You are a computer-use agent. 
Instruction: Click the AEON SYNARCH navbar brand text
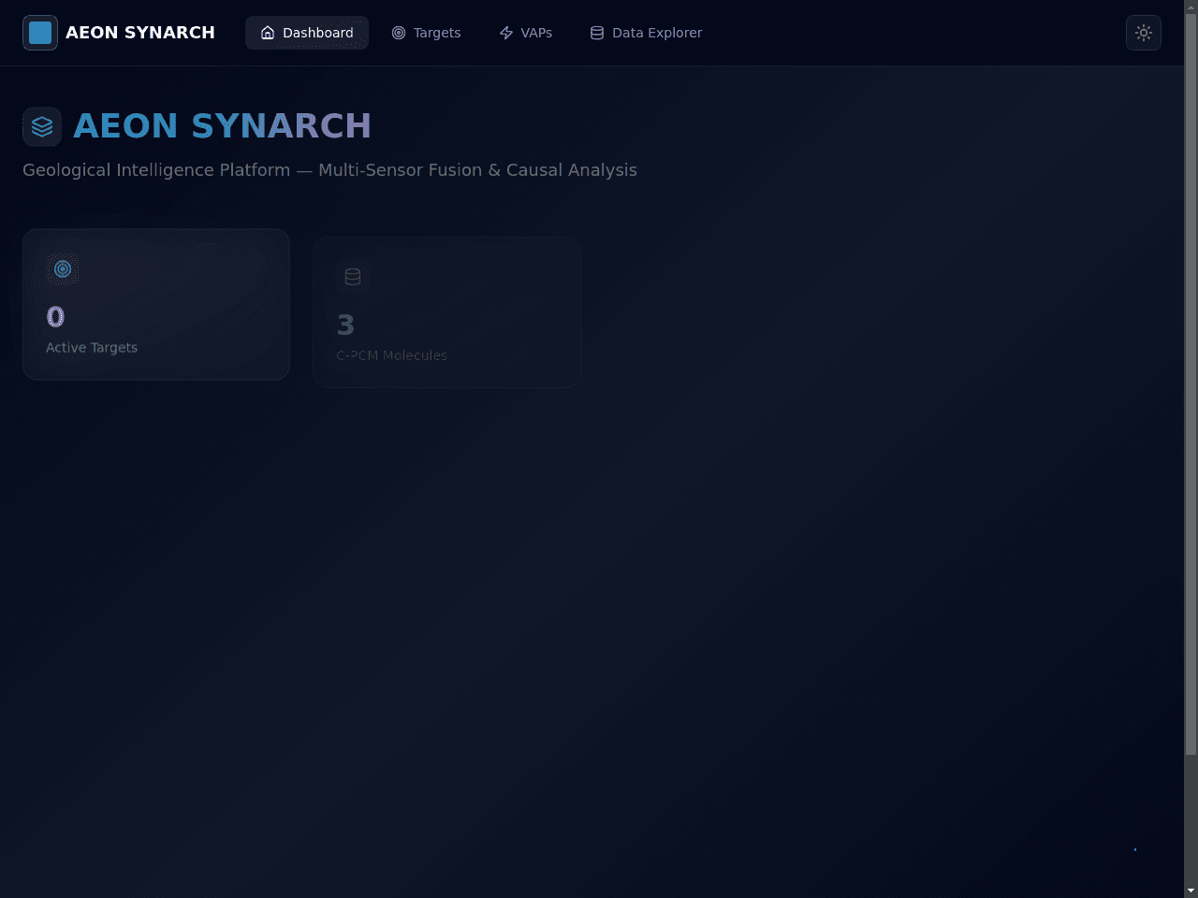[x=140, y=33]
